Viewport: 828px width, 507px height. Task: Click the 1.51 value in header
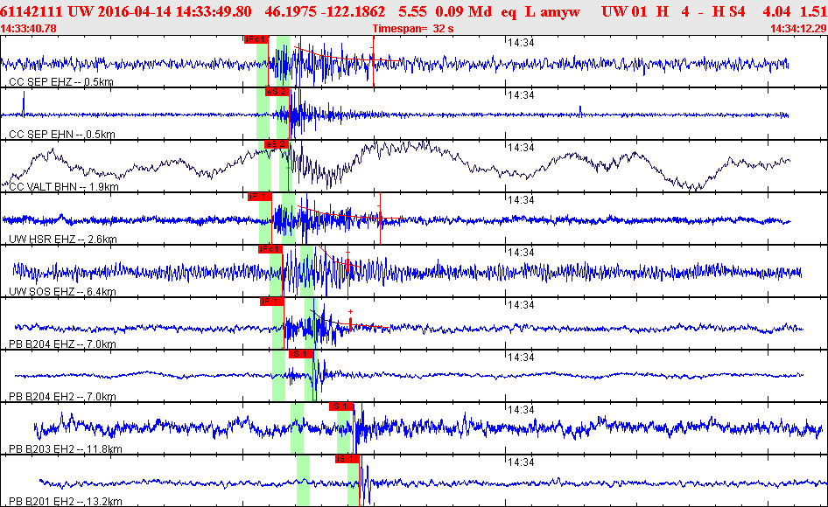(813, 11)
